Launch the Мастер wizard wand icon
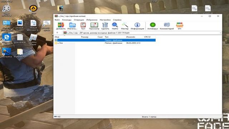This screenshot has width=229, height=129. pos(125,25)
